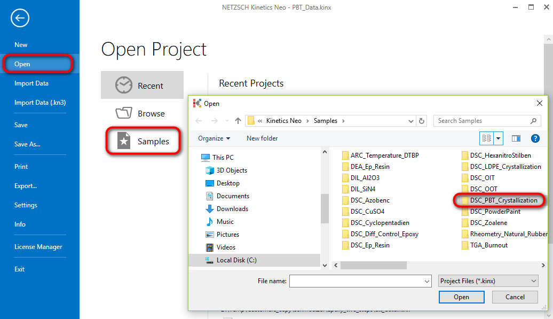This screenshot has width=553, height=319.
Task: Click New folder button
Action: 262,138
